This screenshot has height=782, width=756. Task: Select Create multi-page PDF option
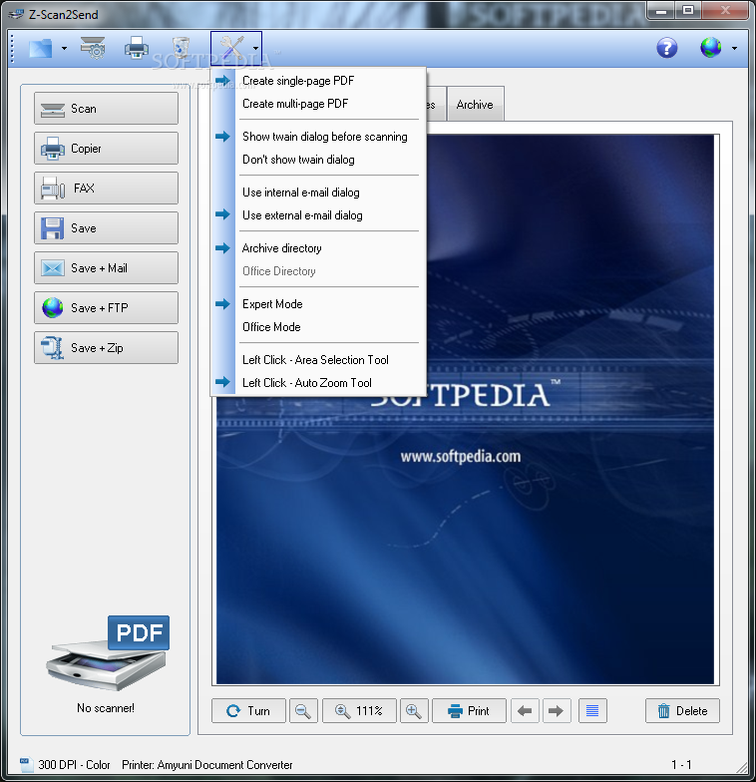[319, 104]
